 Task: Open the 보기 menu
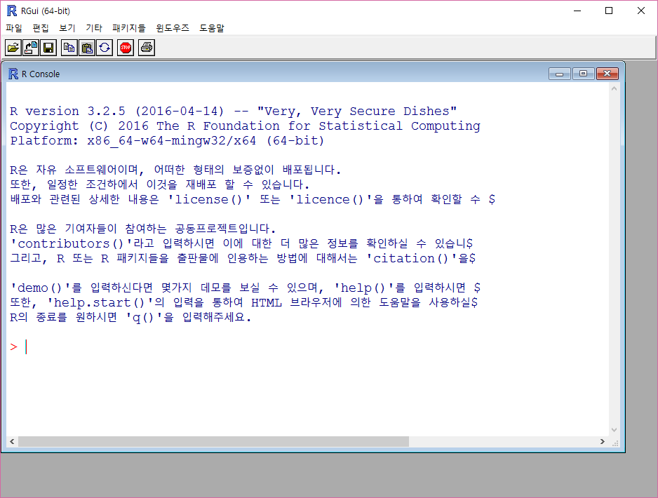pyautogui.click(x=67, y=28)
